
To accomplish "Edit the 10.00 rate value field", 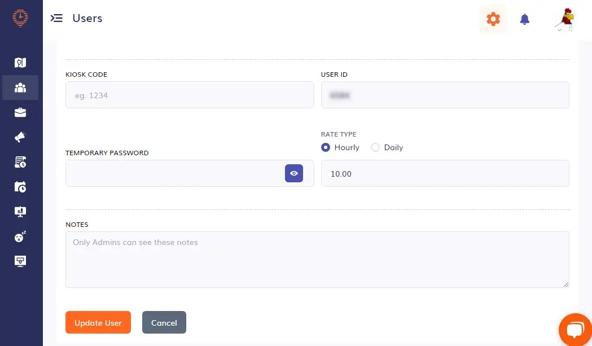I will click(x=445, y=173).
